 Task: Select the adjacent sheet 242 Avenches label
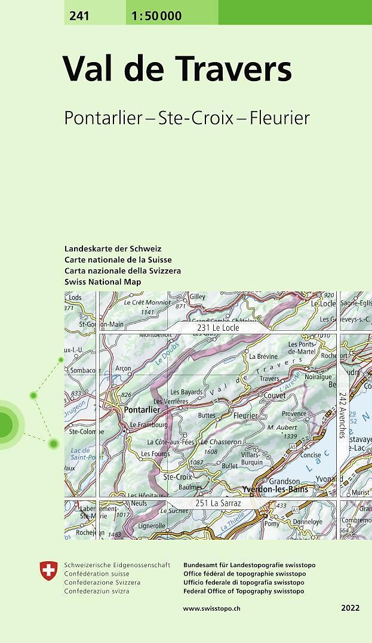point(342,416)
